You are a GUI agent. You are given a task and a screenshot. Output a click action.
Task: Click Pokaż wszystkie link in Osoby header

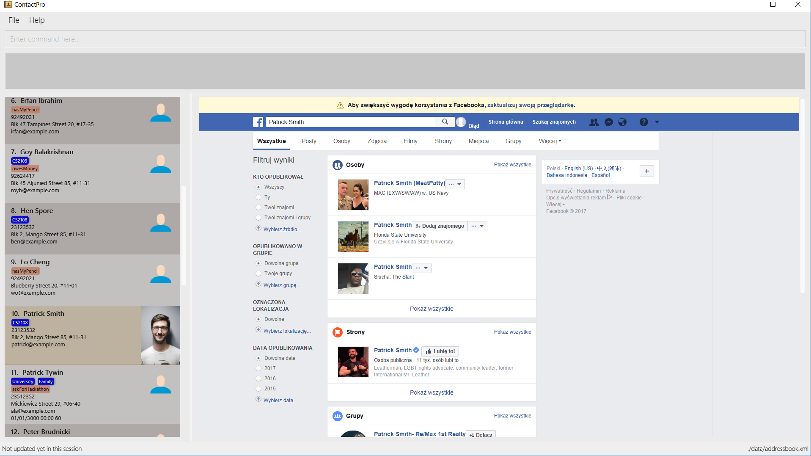pyautogui.click(x=513, y=165)
